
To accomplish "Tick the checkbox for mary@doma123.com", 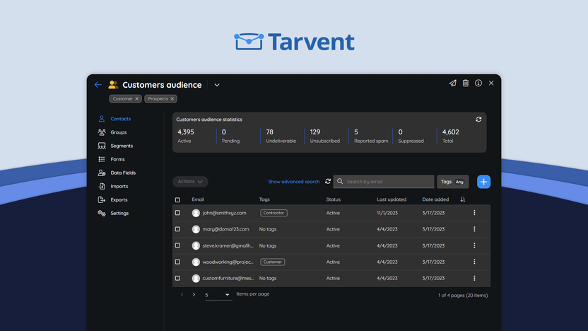I will point(177,229).
